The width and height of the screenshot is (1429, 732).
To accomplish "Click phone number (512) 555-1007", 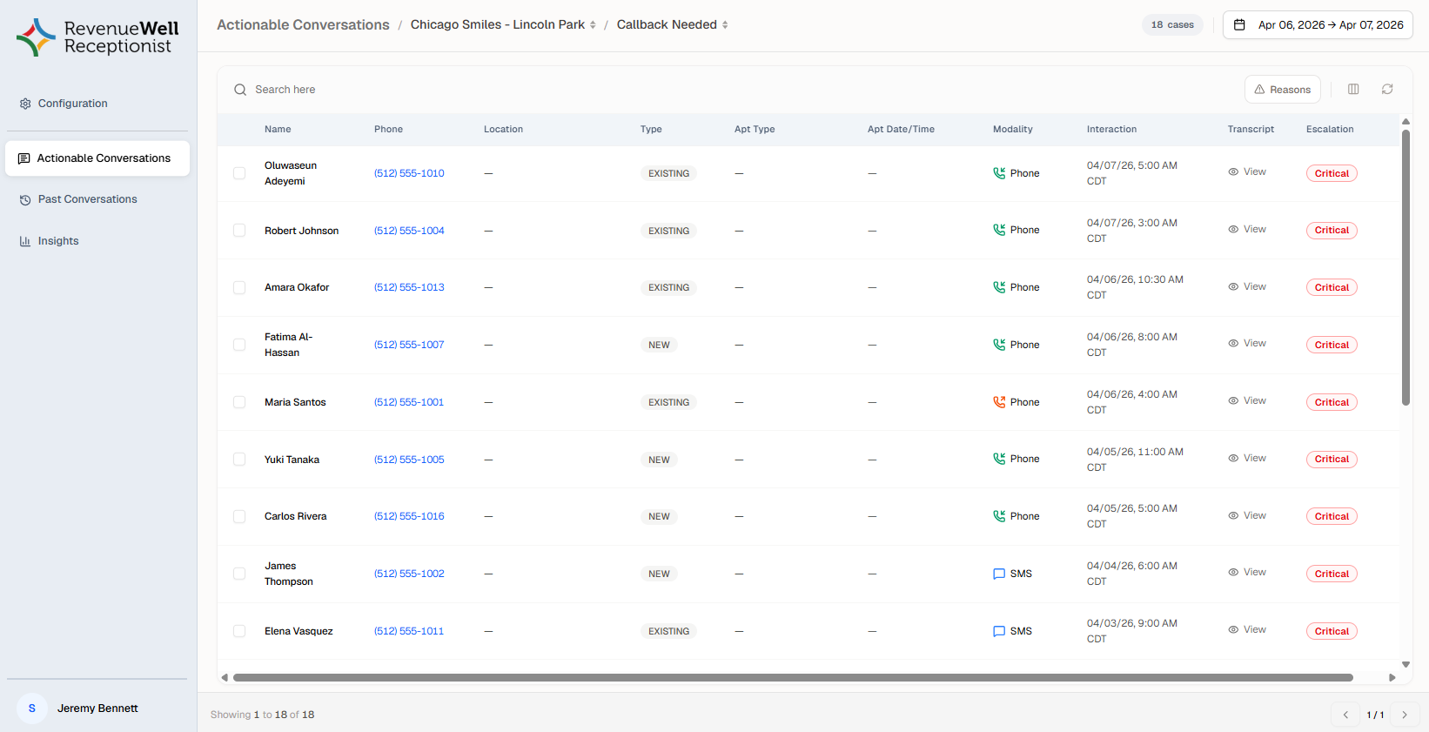I will 409,345.
